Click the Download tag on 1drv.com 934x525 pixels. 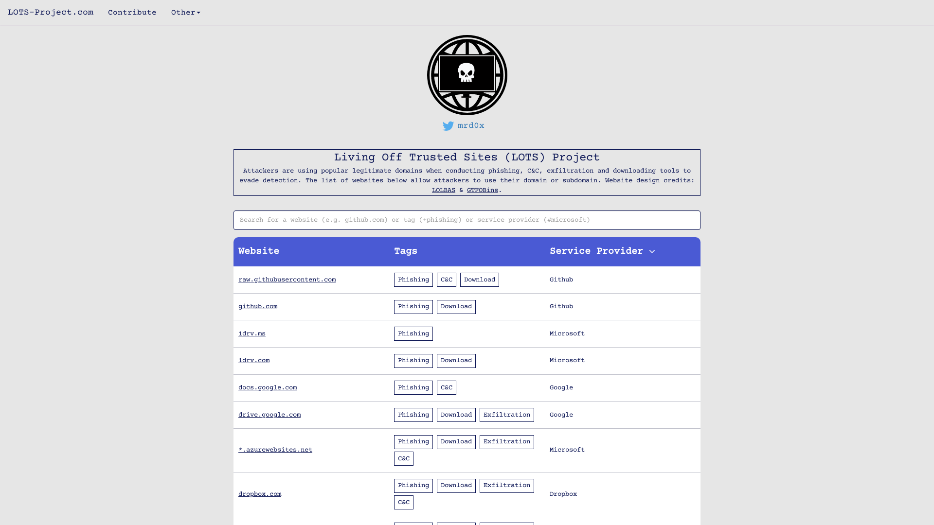coord(457,360)
